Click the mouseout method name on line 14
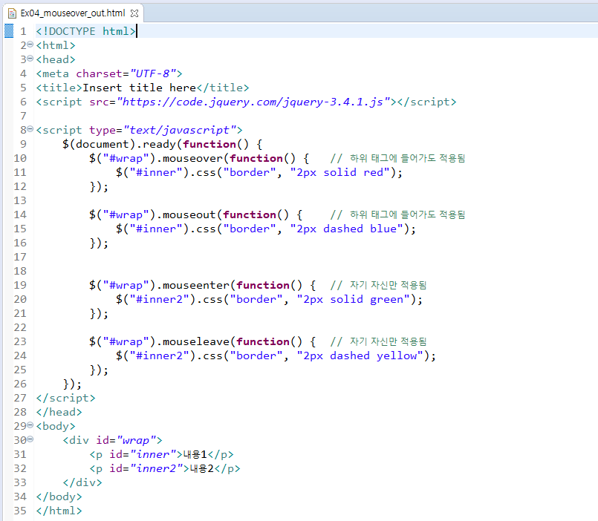Image resolution: width=598 pixels, height=521 pixels. click(x=189, y=214)
